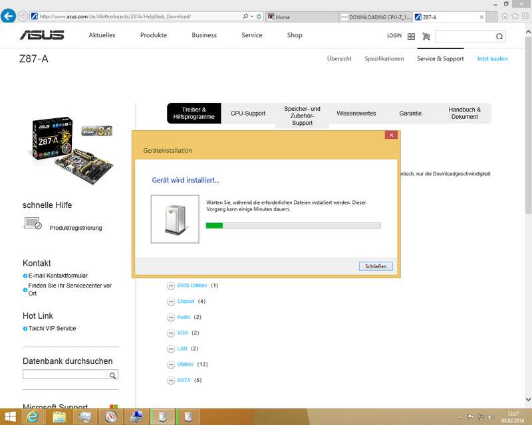The image size is (532, 425).
Task: Click the Datenbank durchsuchen input field
Action: [x=65, y=375]
